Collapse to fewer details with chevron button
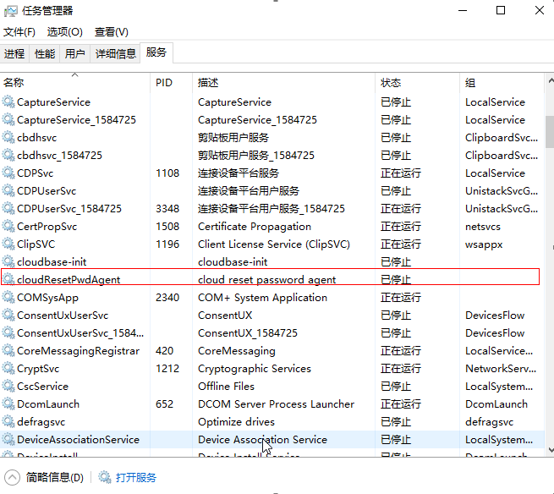This screenshot has width=554, height=494. click(x=13, y=477)
